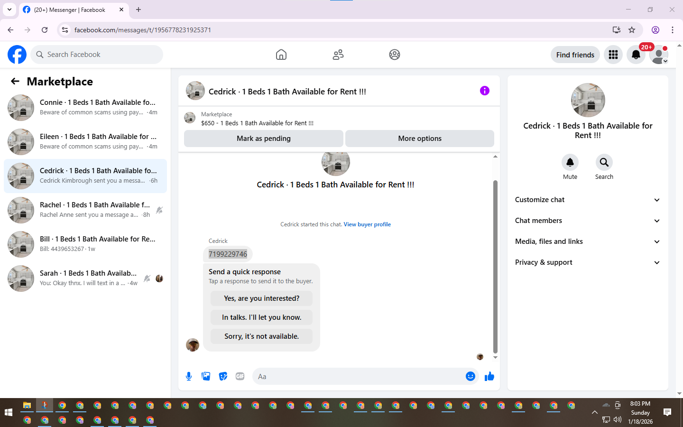Attach a file with the photo icon
Screen dimensions: 683x427
(x=206, y=376)
